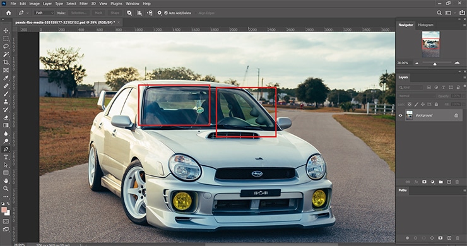Toggle smart object filter in Layers panel
The width and height of the screenshot is (467, 246).
(x=458, y=87)
